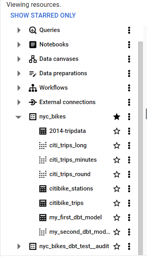147x257 pixels.
Task: Select the citi_trips_minutes view
Action: click(x=73, y=160)
